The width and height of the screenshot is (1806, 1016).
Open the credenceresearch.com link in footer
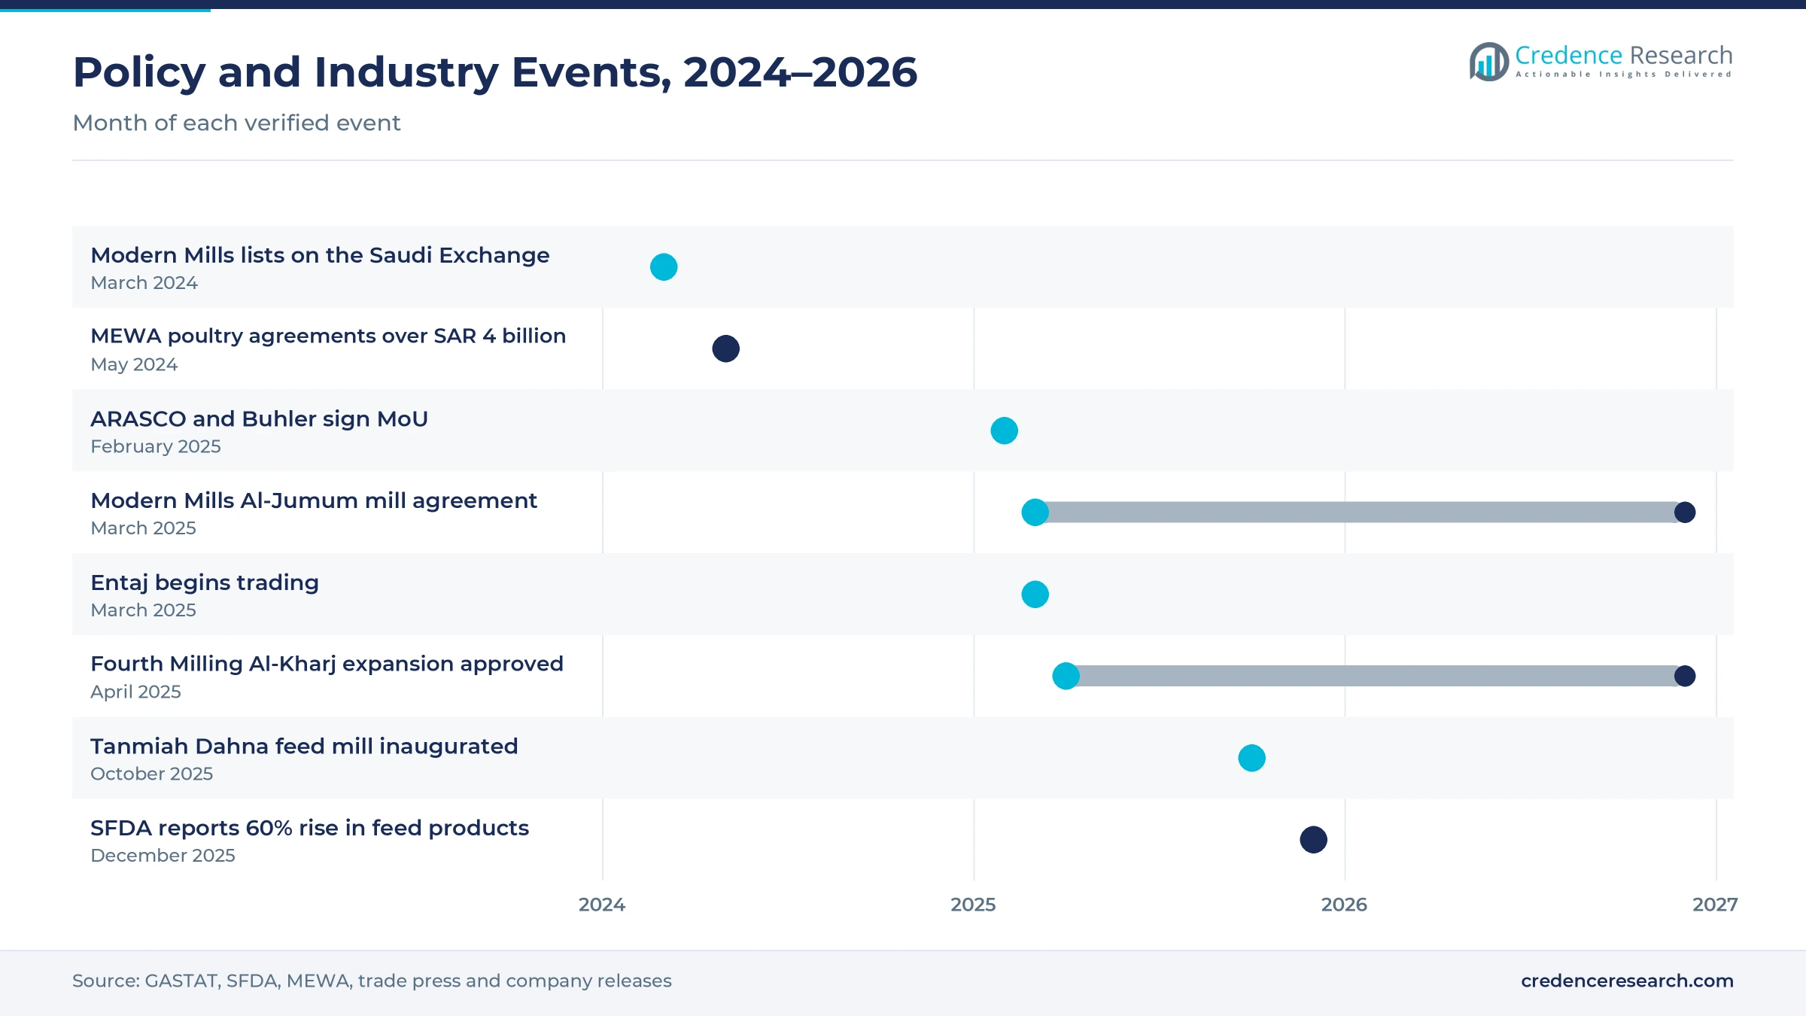click(x=1627, y=981)
